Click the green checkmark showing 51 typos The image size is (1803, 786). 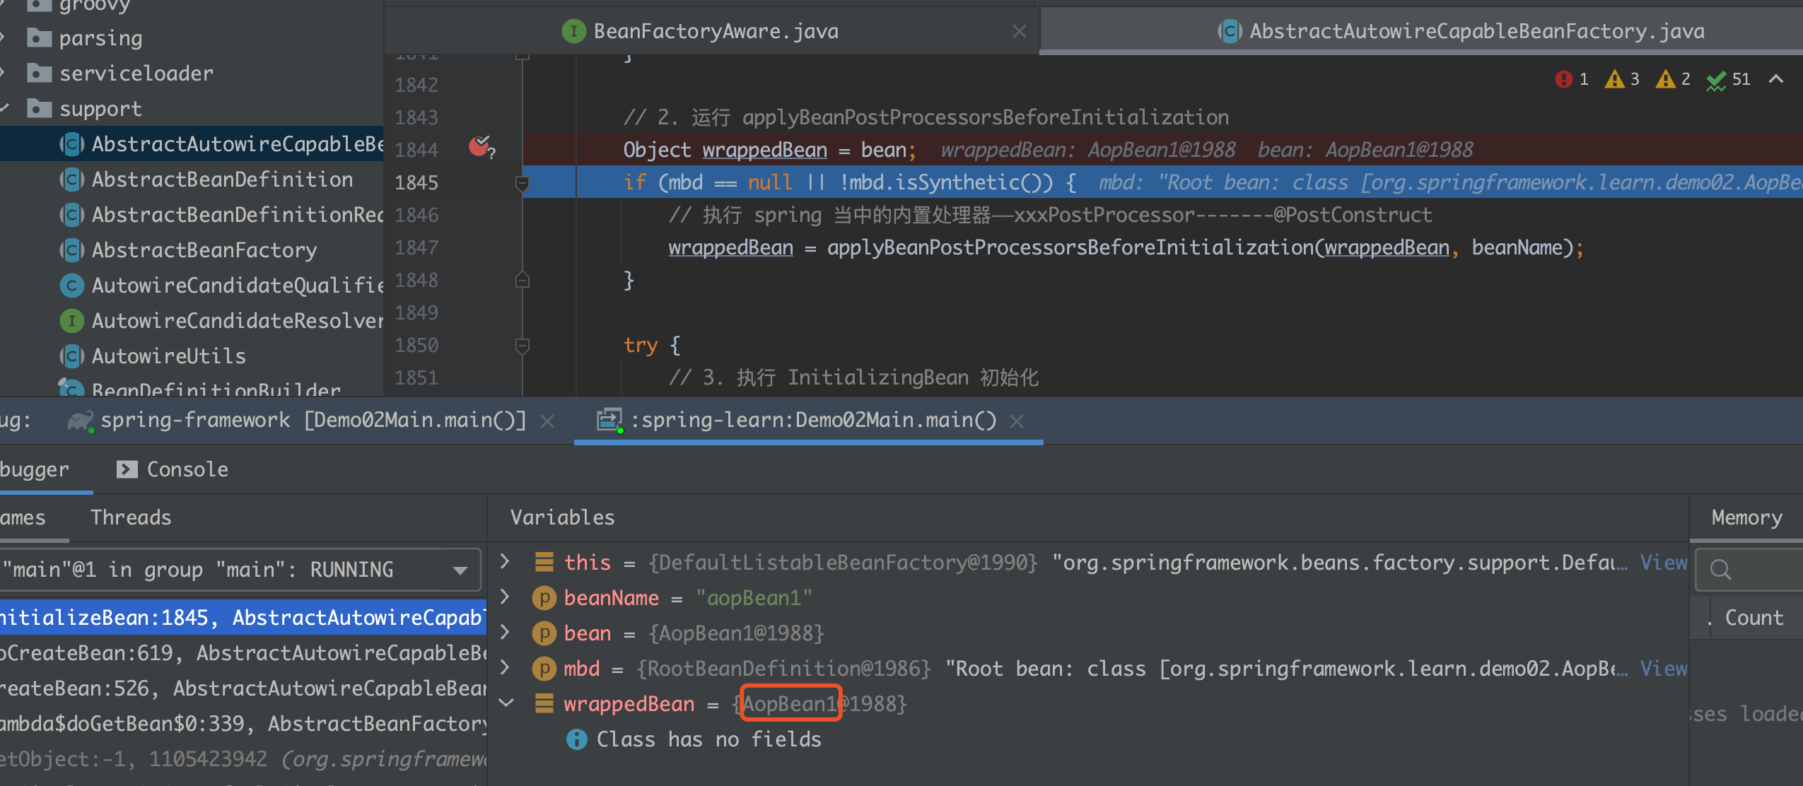coord(1729,79)
